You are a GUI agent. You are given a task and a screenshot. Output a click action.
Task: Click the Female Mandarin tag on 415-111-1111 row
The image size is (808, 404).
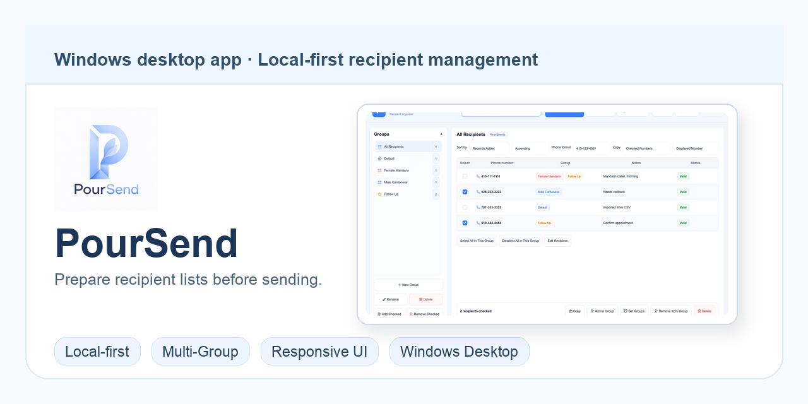549,176
